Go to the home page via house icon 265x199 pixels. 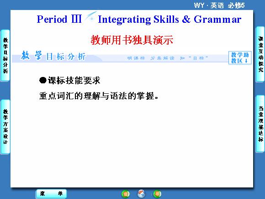[x=141, y=194]
